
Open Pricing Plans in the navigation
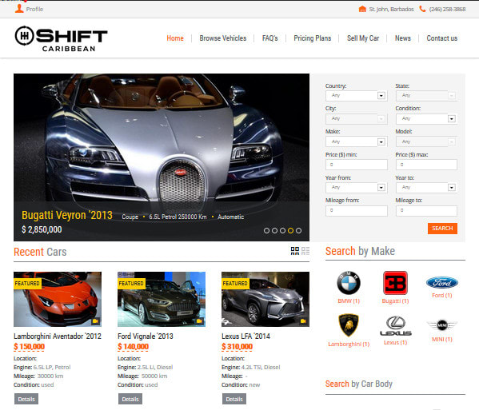[313, 38]
